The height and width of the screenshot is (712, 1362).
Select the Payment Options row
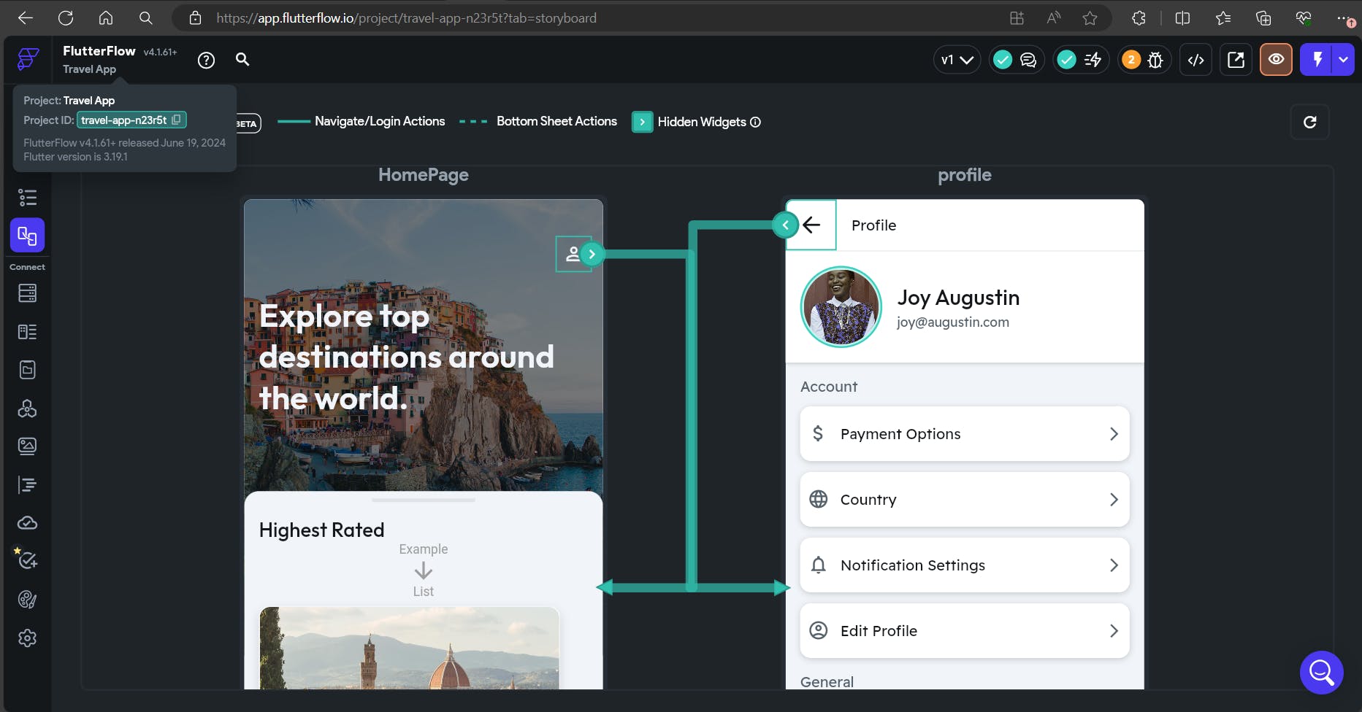pos(965,434)
